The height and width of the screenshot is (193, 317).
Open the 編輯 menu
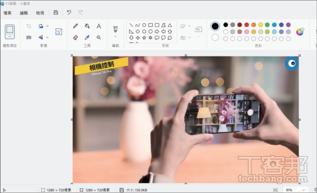pyautogui.click(x=24, y=13)
